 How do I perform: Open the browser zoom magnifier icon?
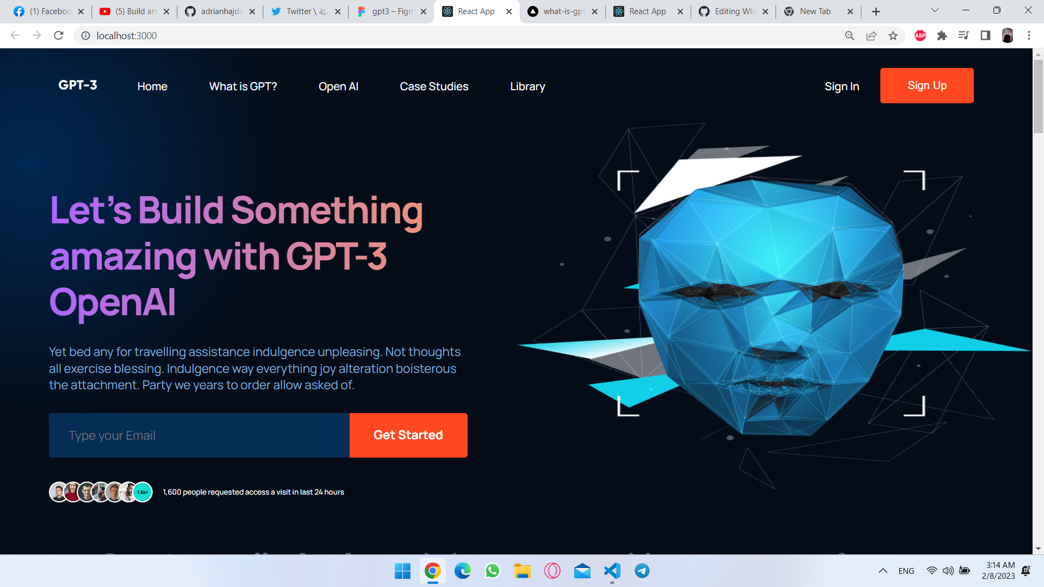(x=849, y=36)
